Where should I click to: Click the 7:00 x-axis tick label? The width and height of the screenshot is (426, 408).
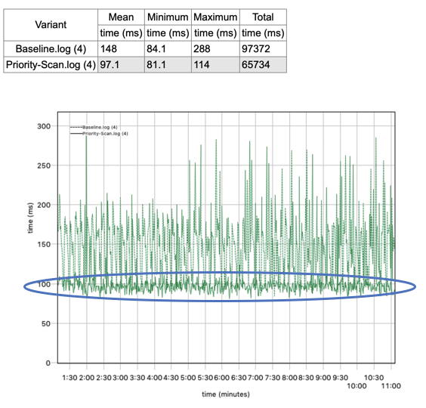click(x=255, y=378)
